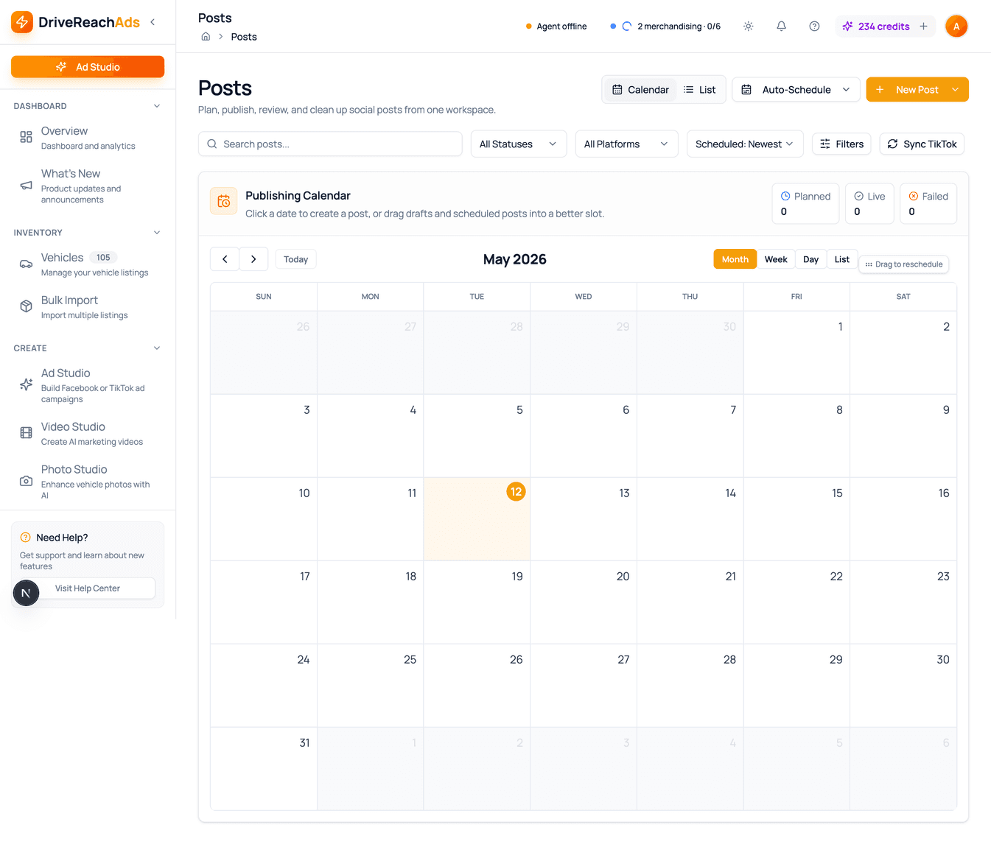991x844 pixels.
Task: Select May 9 date cell
Action: point(903,436)
